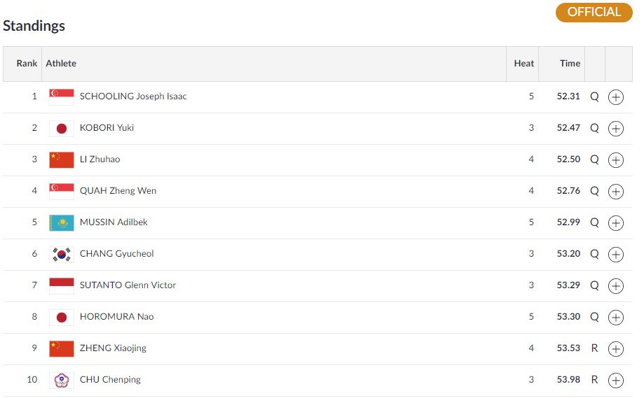Expand plus icon in CHU Chenping row
644x398 pixels.
coord(615,381)
